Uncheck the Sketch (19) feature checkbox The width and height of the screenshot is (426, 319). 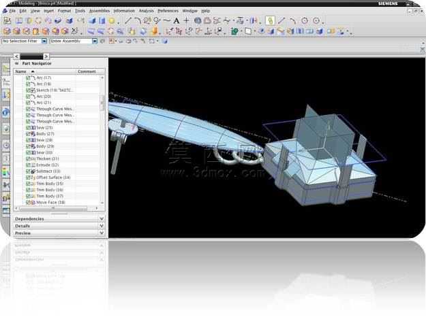coord(28,90)
